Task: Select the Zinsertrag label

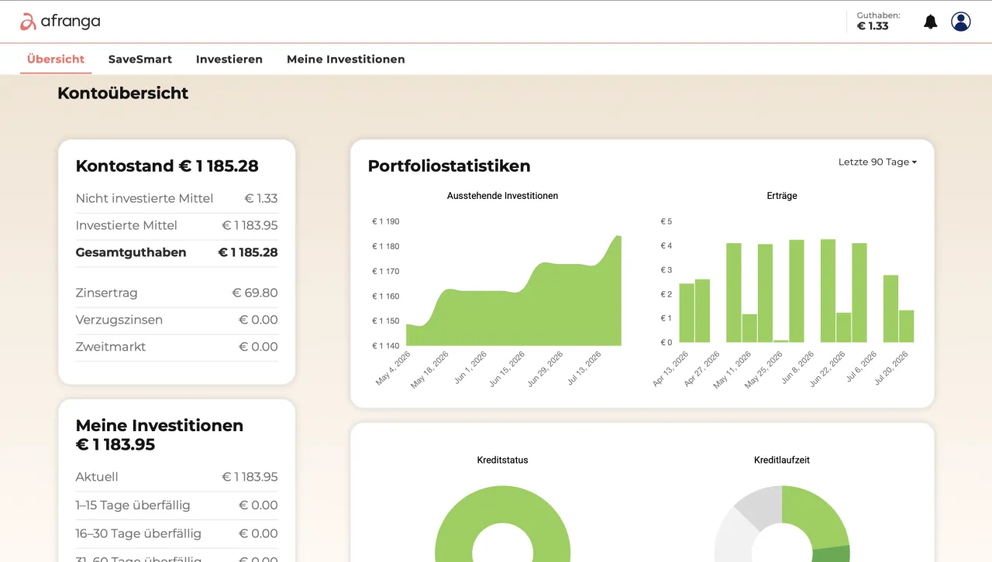Action: [x=106, y=293]
